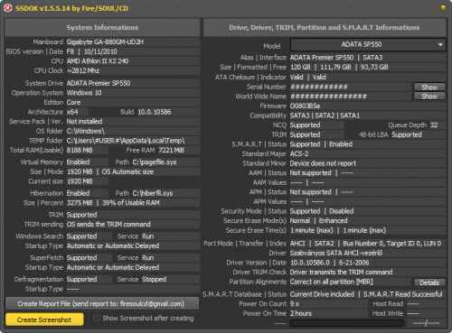Select OS Automatic size mode value
Viewport: 452px width, 333px height.
pos(127,171)
